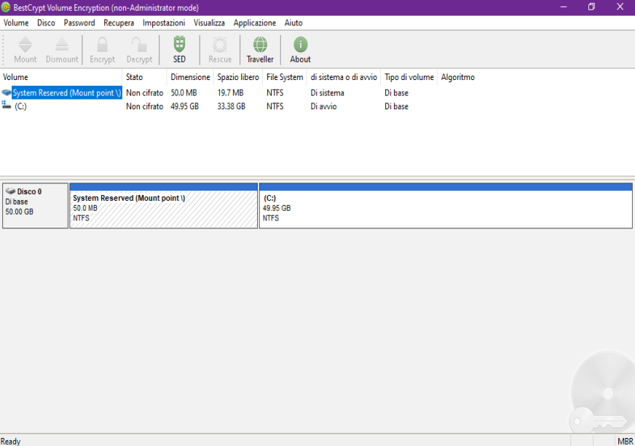Click the Rescue lifebuoy icon
The width and height of the screenshot is (635, 446).
click(x=220, y=44)
